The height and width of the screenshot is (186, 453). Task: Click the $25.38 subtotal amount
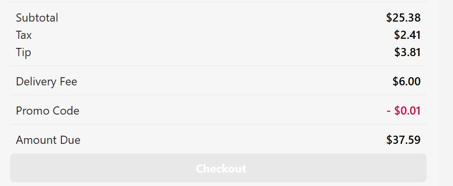point(403,18)
